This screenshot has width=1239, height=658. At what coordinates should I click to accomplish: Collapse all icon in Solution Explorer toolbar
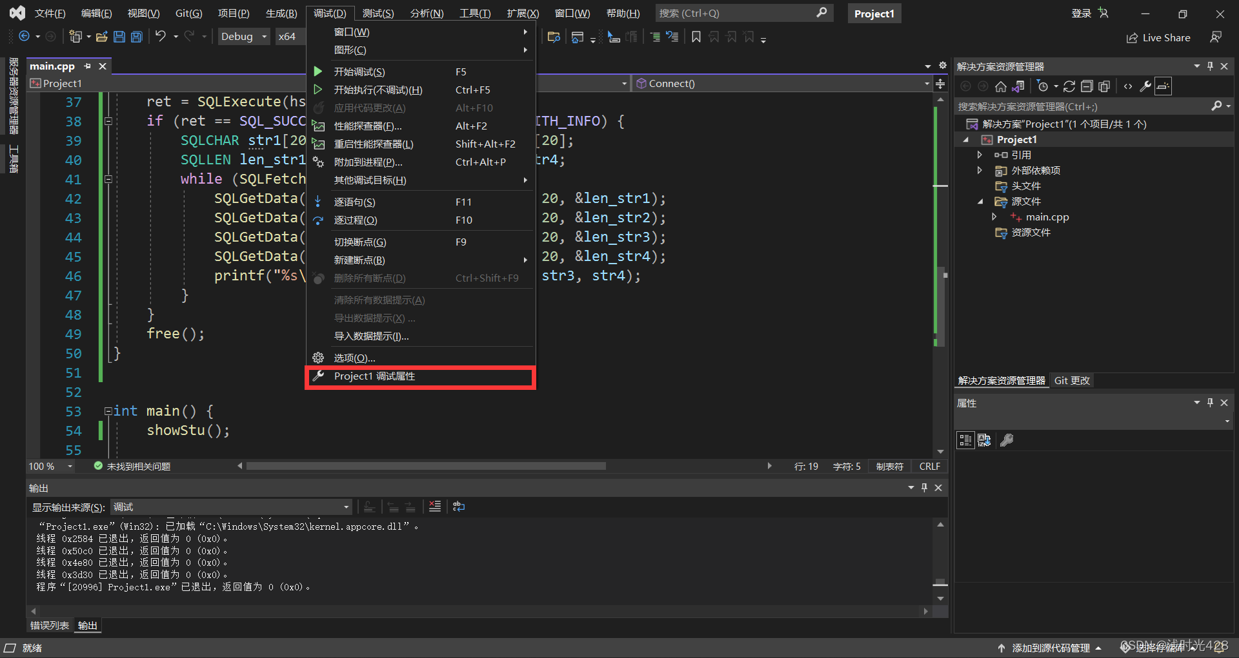coord(1087,86)
